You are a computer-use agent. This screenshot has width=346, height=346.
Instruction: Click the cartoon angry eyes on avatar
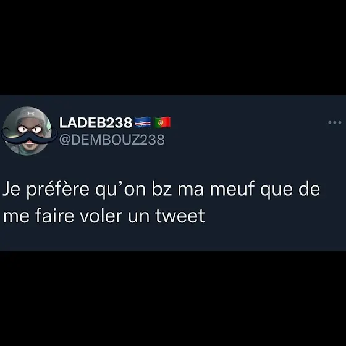point(30,129)
